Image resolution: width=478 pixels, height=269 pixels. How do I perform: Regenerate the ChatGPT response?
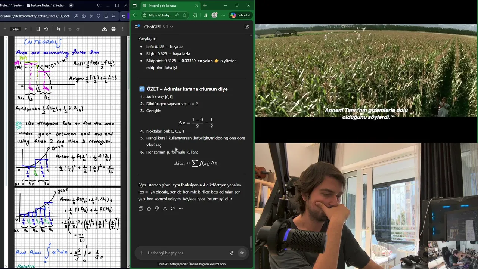point(173,208)
